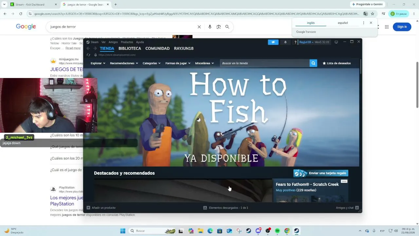
Task: Reload the Chrome page
Action: tap(21, 14)
